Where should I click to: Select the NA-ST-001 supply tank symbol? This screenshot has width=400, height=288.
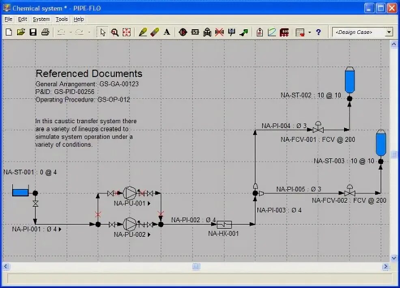click(20, 191)
